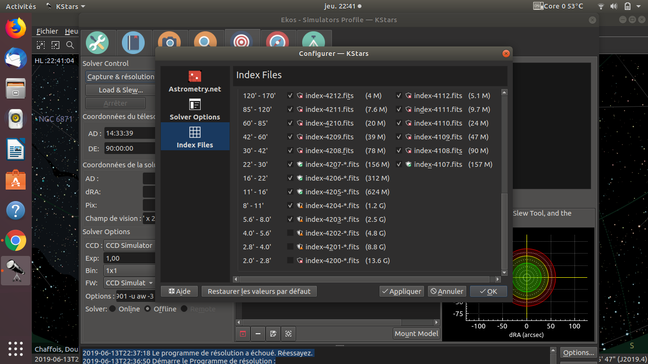This screenshot has width=648, height=364.
Task: Click the dashed-frame target icon below the alignment table
Action: 288,334
